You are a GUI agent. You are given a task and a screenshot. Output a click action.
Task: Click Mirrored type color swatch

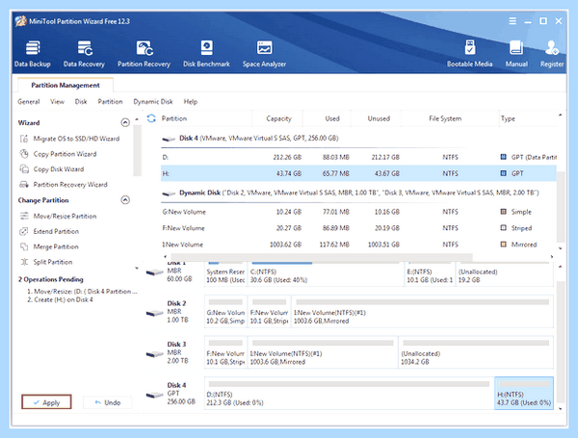click(x=503, y=244)
